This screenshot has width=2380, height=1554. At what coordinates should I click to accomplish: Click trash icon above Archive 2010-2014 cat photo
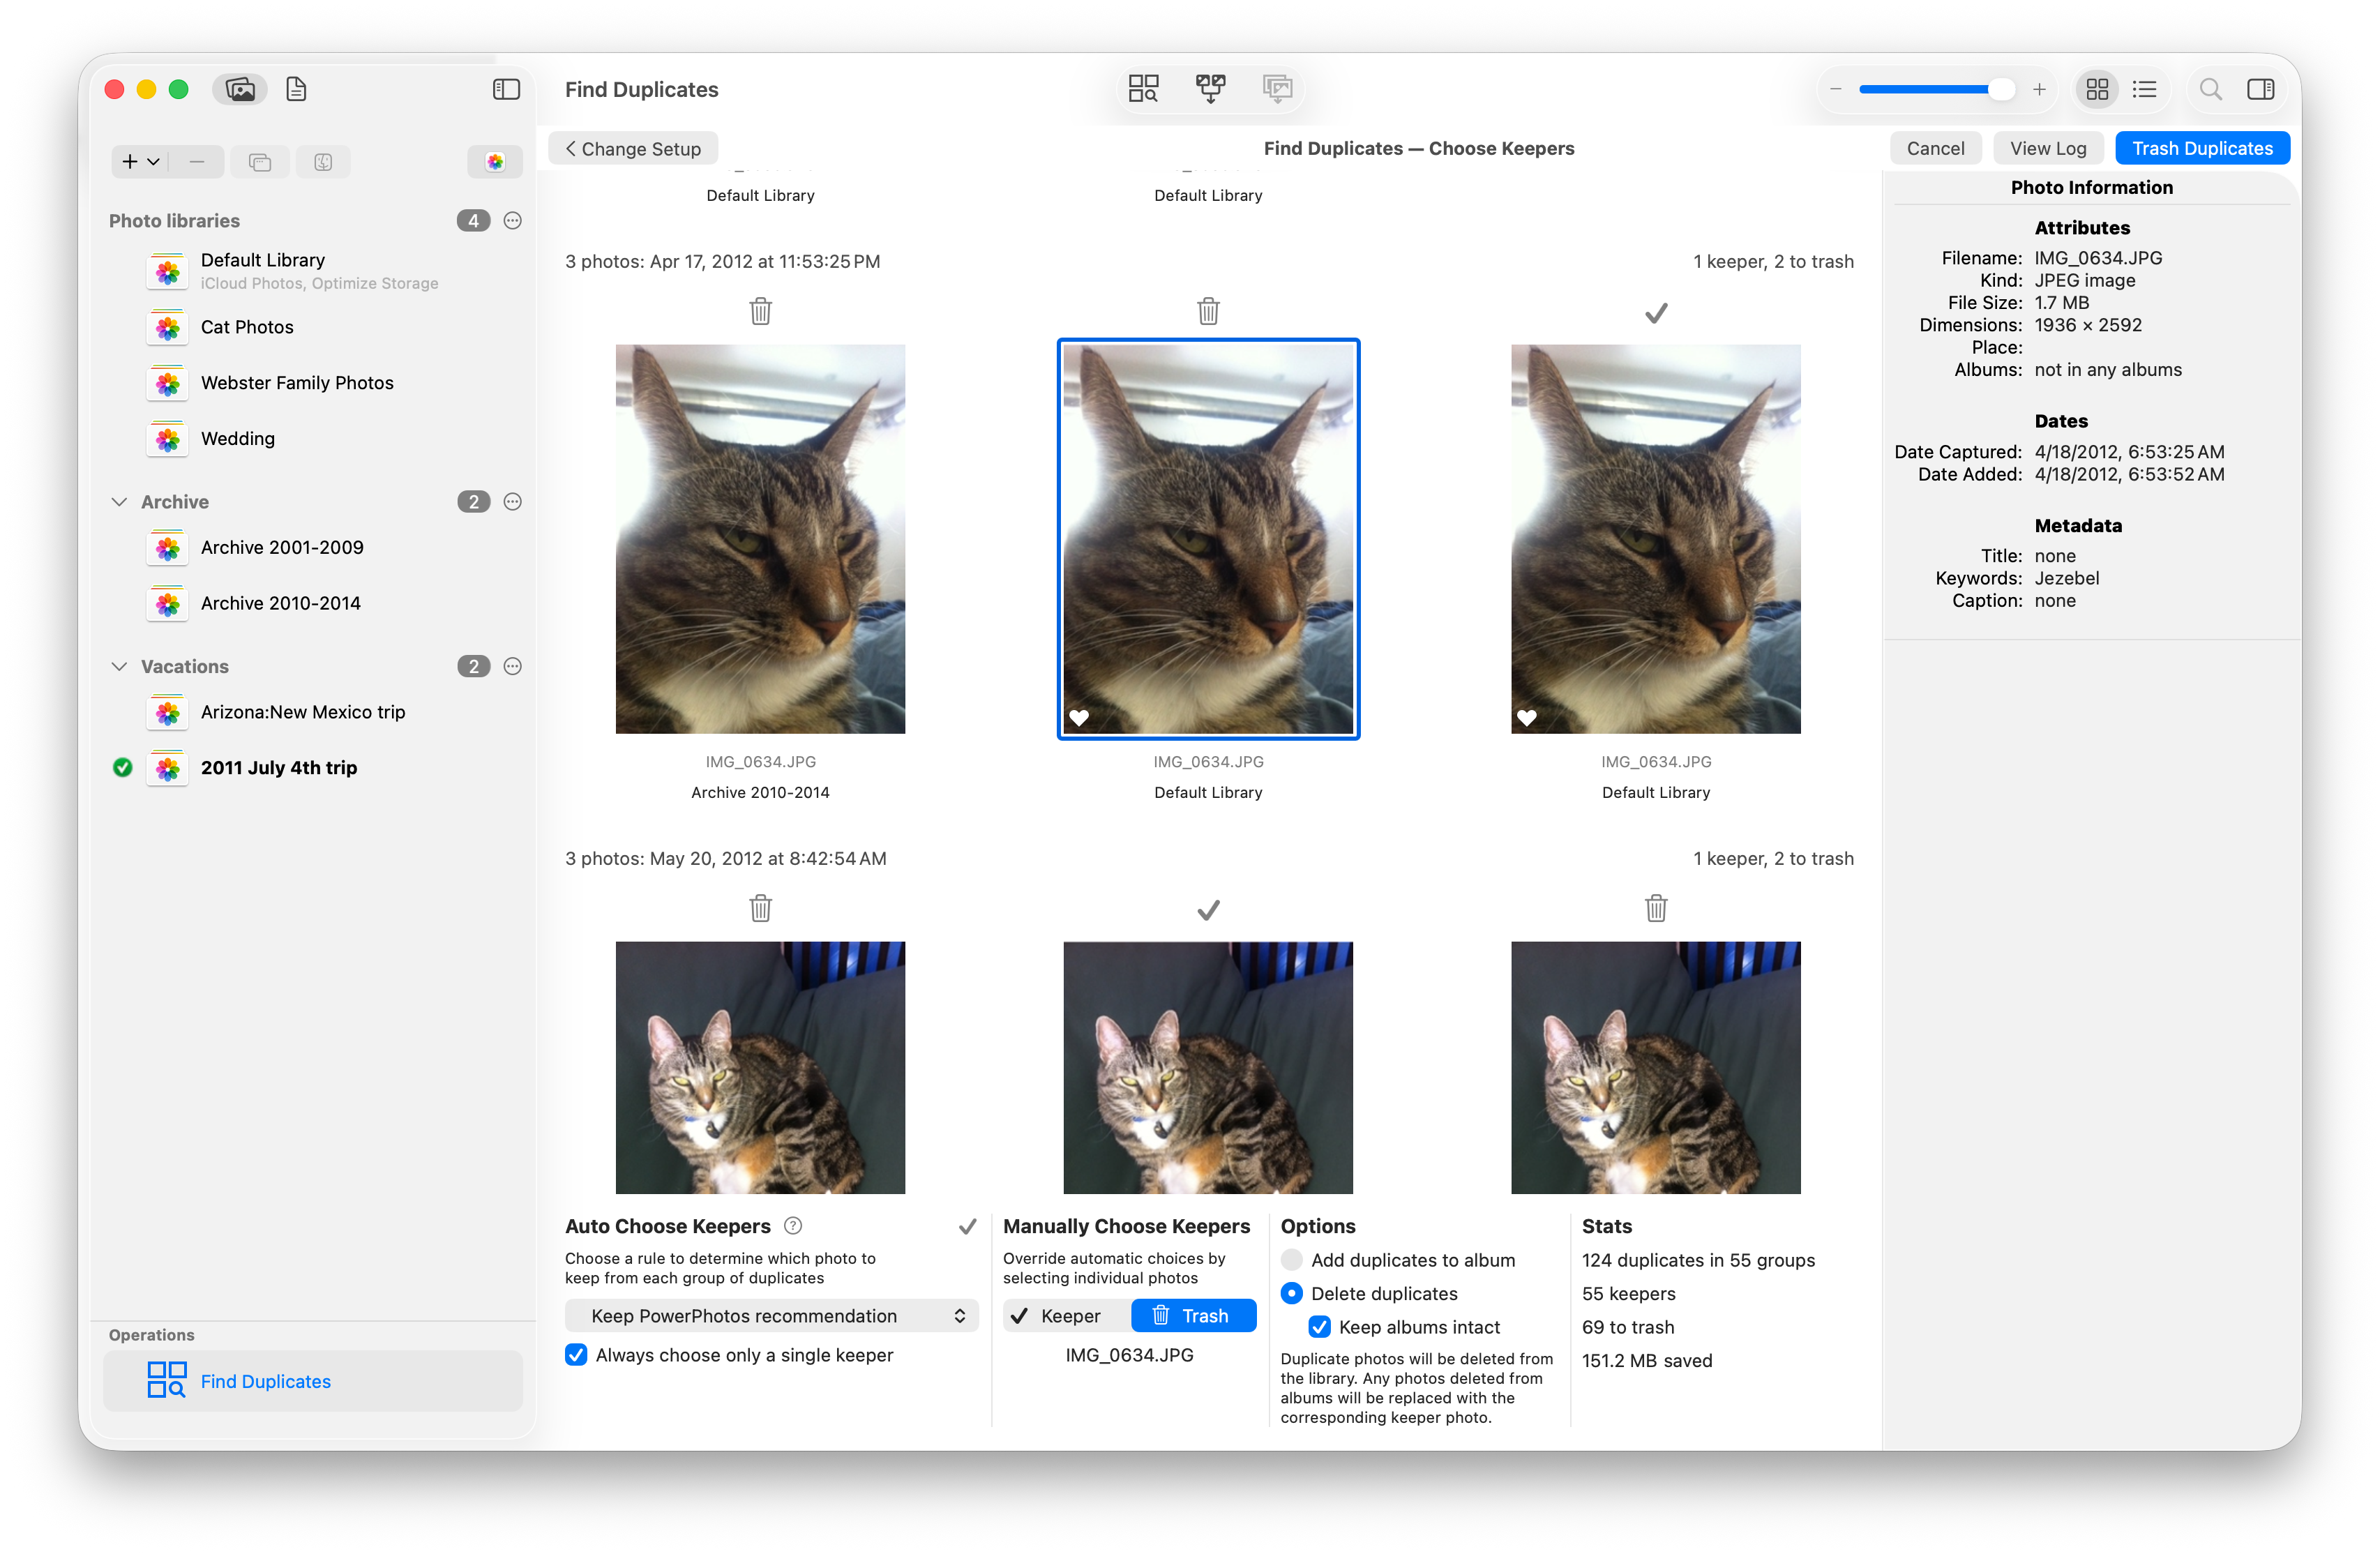(760, 311)
